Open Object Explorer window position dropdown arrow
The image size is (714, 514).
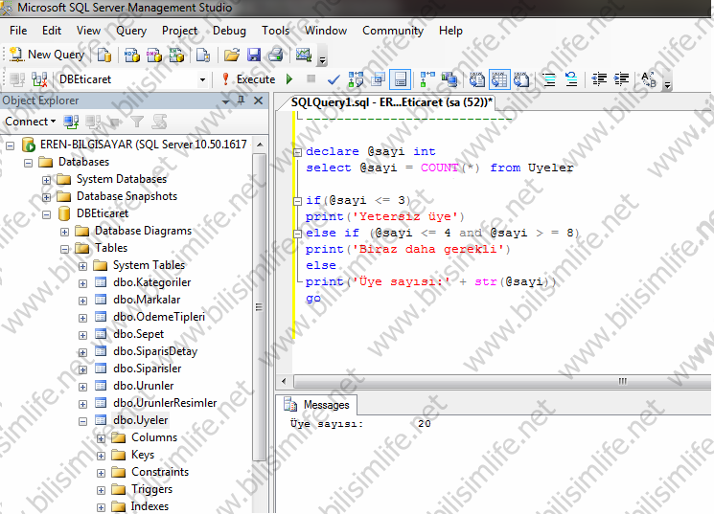coord(225,101)
